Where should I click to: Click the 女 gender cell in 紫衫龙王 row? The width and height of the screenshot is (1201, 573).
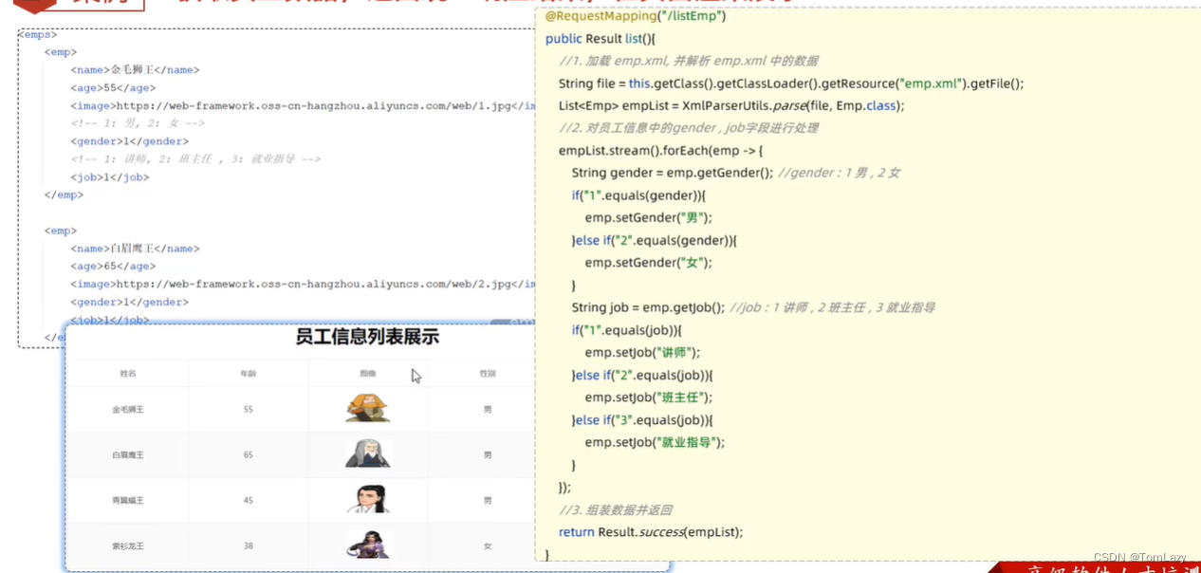[488, 546]
